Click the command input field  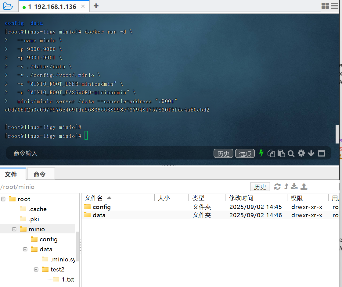tap(109, 153)
